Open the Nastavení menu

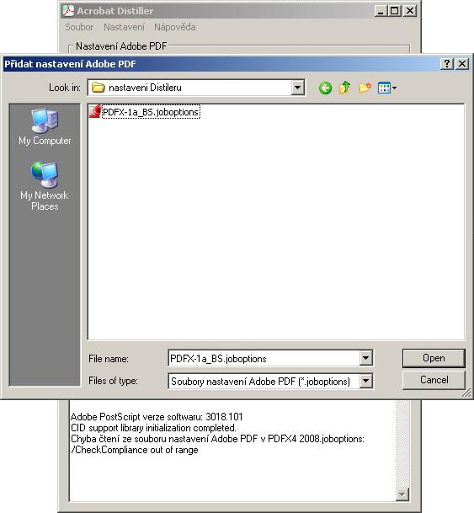124,27
